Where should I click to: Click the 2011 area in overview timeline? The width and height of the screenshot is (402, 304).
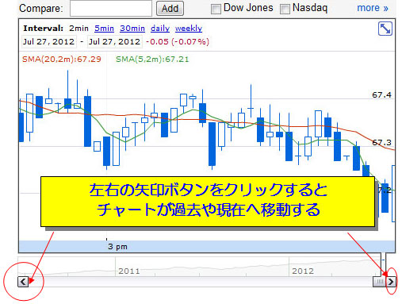128,271
